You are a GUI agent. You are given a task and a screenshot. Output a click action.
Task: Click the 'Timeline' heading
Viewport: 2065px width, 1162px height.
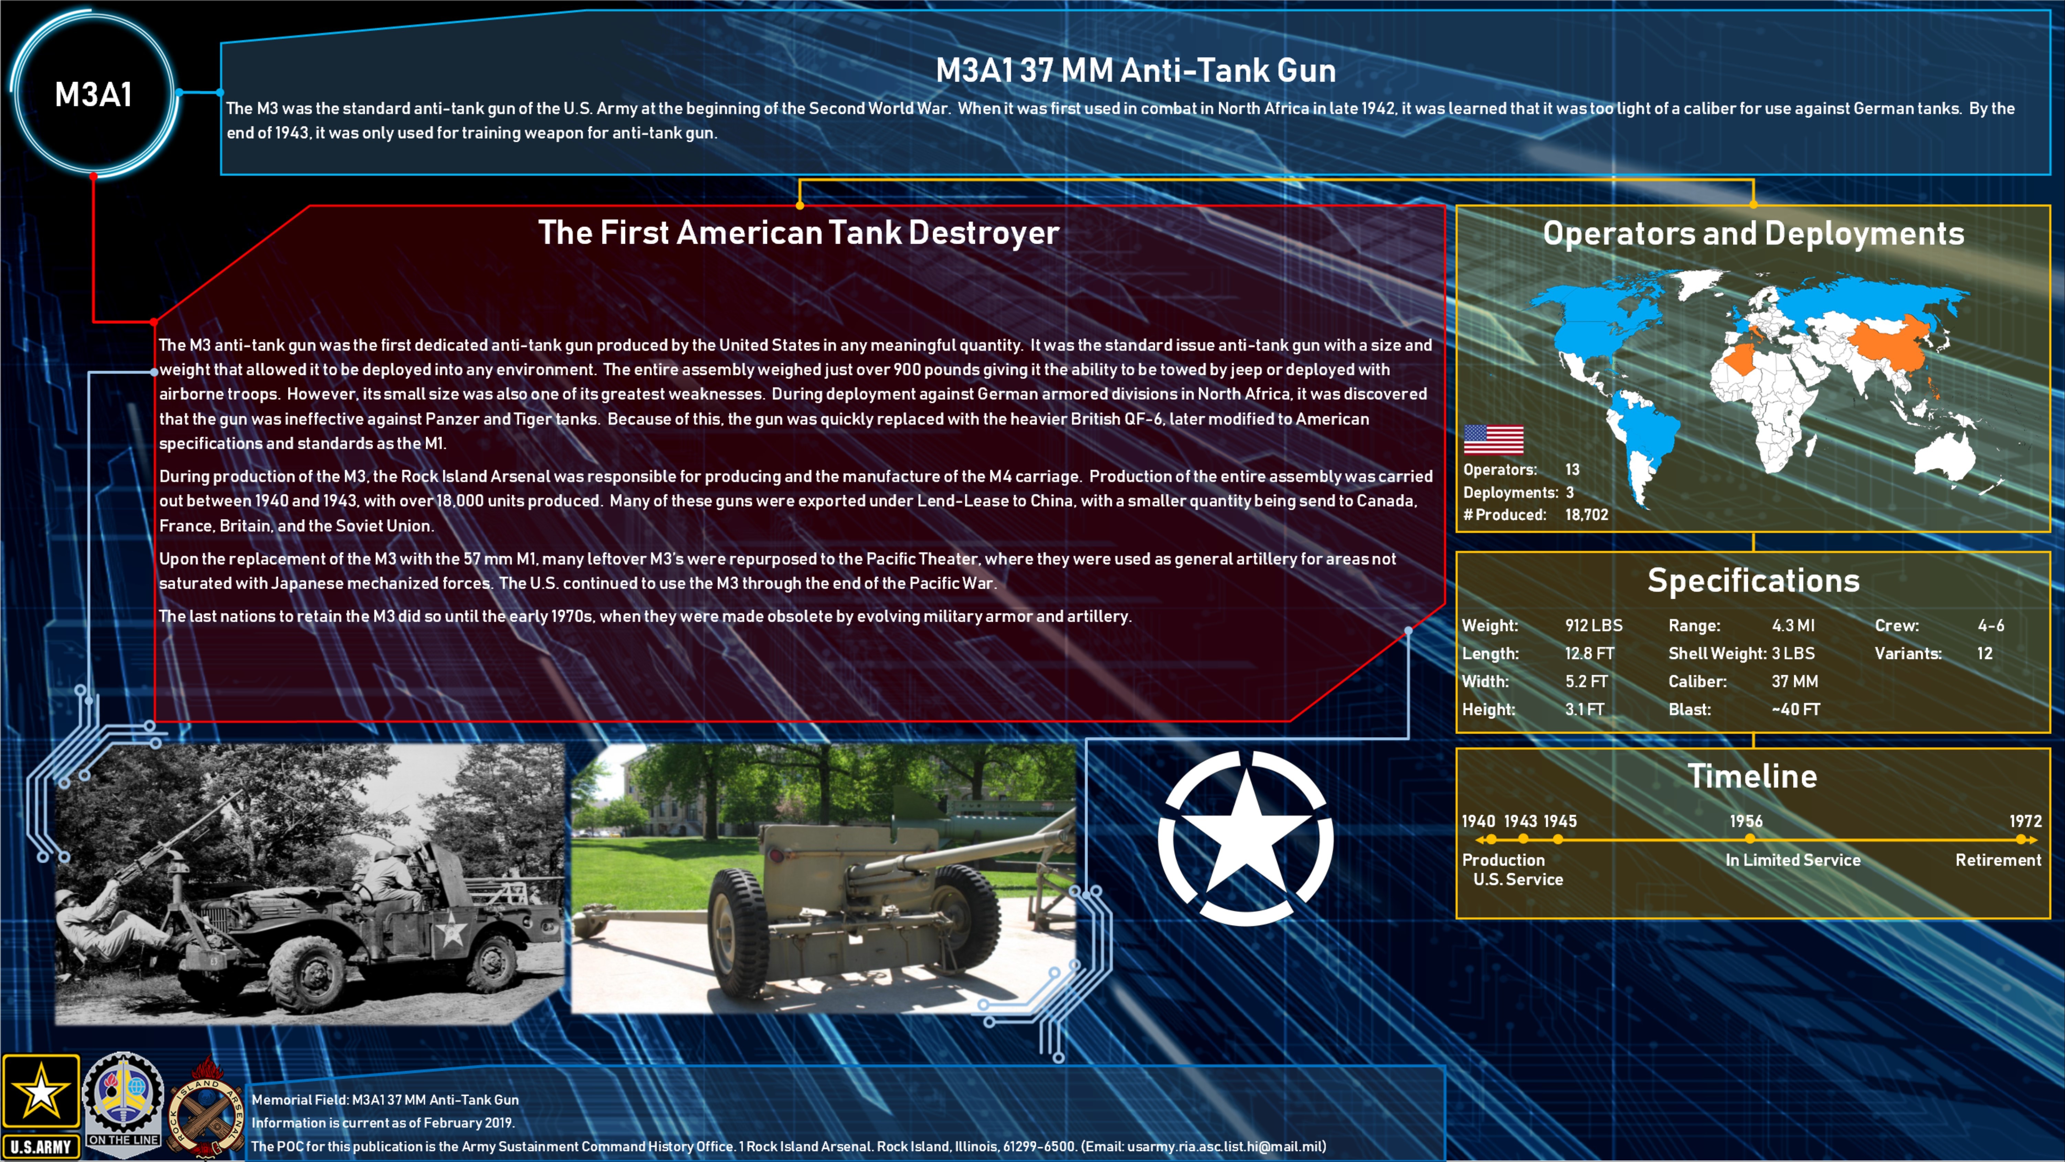pos(1752,776)
